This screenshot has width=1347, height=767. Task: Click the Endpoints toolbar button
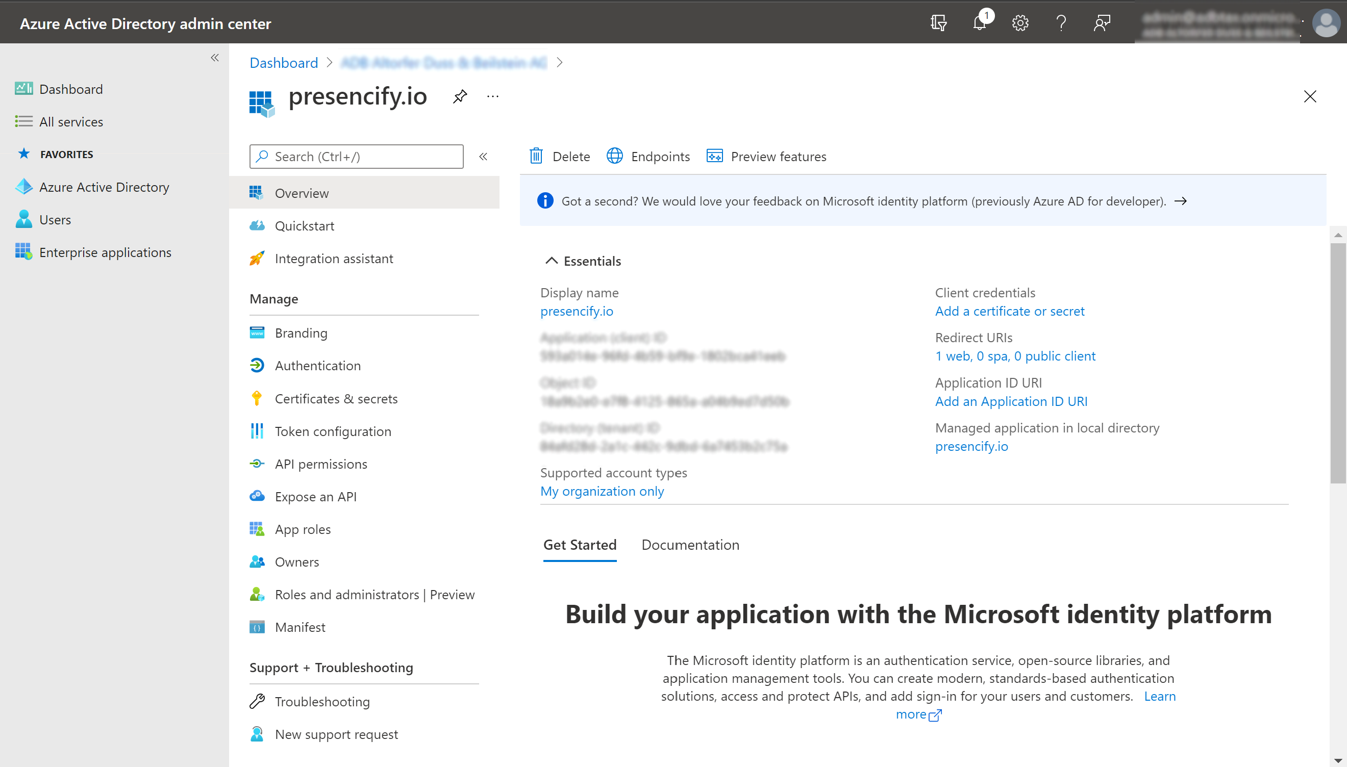point(647,157)
